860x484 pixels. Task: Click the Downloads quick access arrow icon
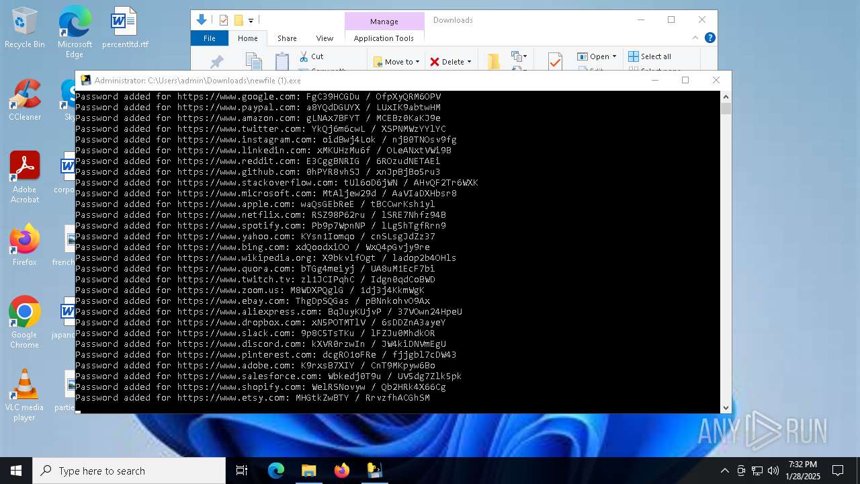[x=201, y=20]
